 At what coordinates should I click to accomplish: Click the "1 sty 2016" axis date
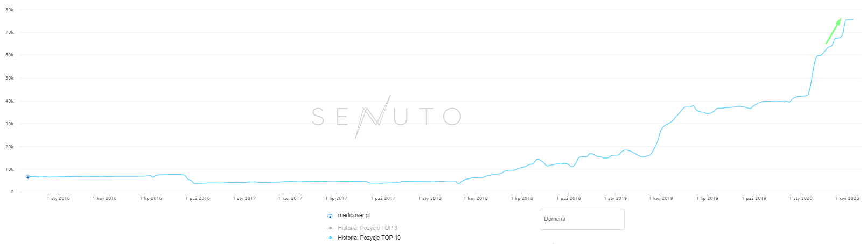[58, 199]
